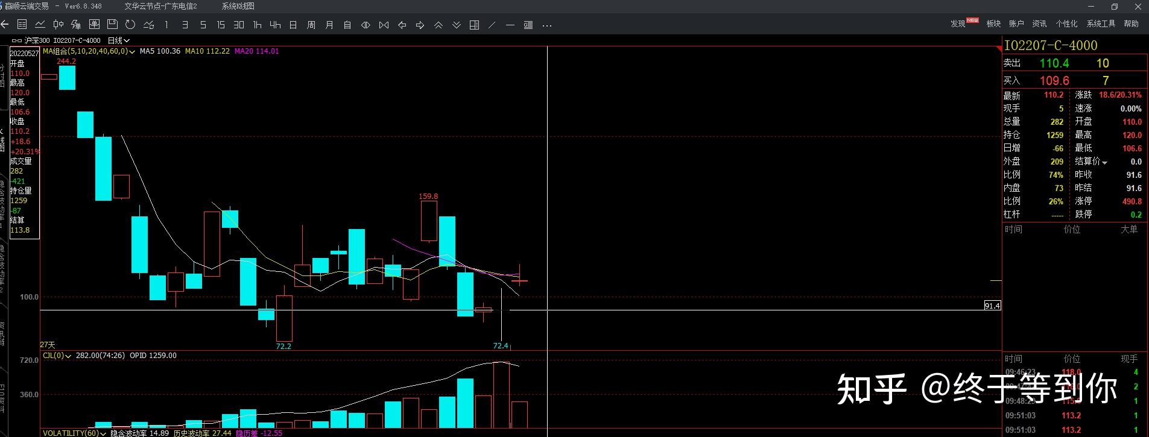Click the 卖出 ask price 110.4
Viewport: 1149px width, 437px height.
1054,63
